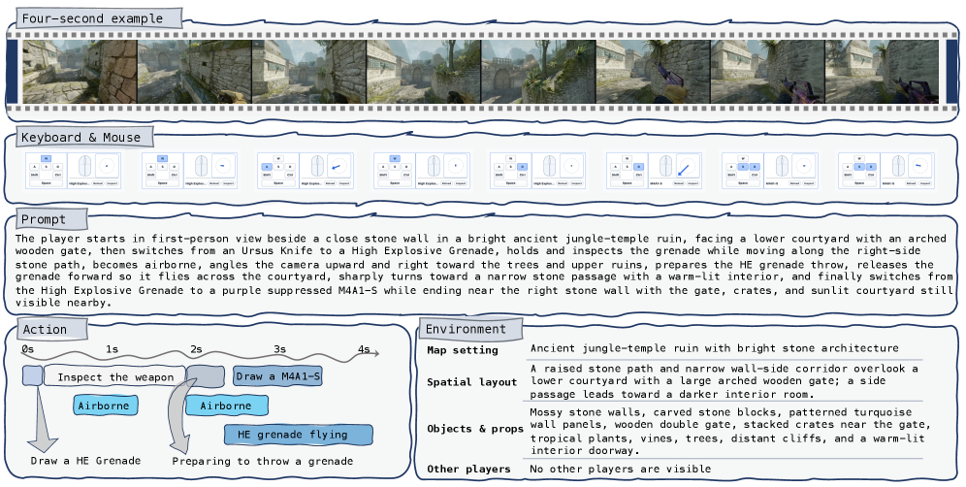The width and height of the screenshot is (966, 487).
Task: Select the fifth film strip frame
Action: point(538,72)
